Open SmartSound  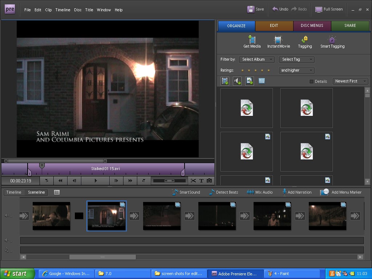coord(186,192)
